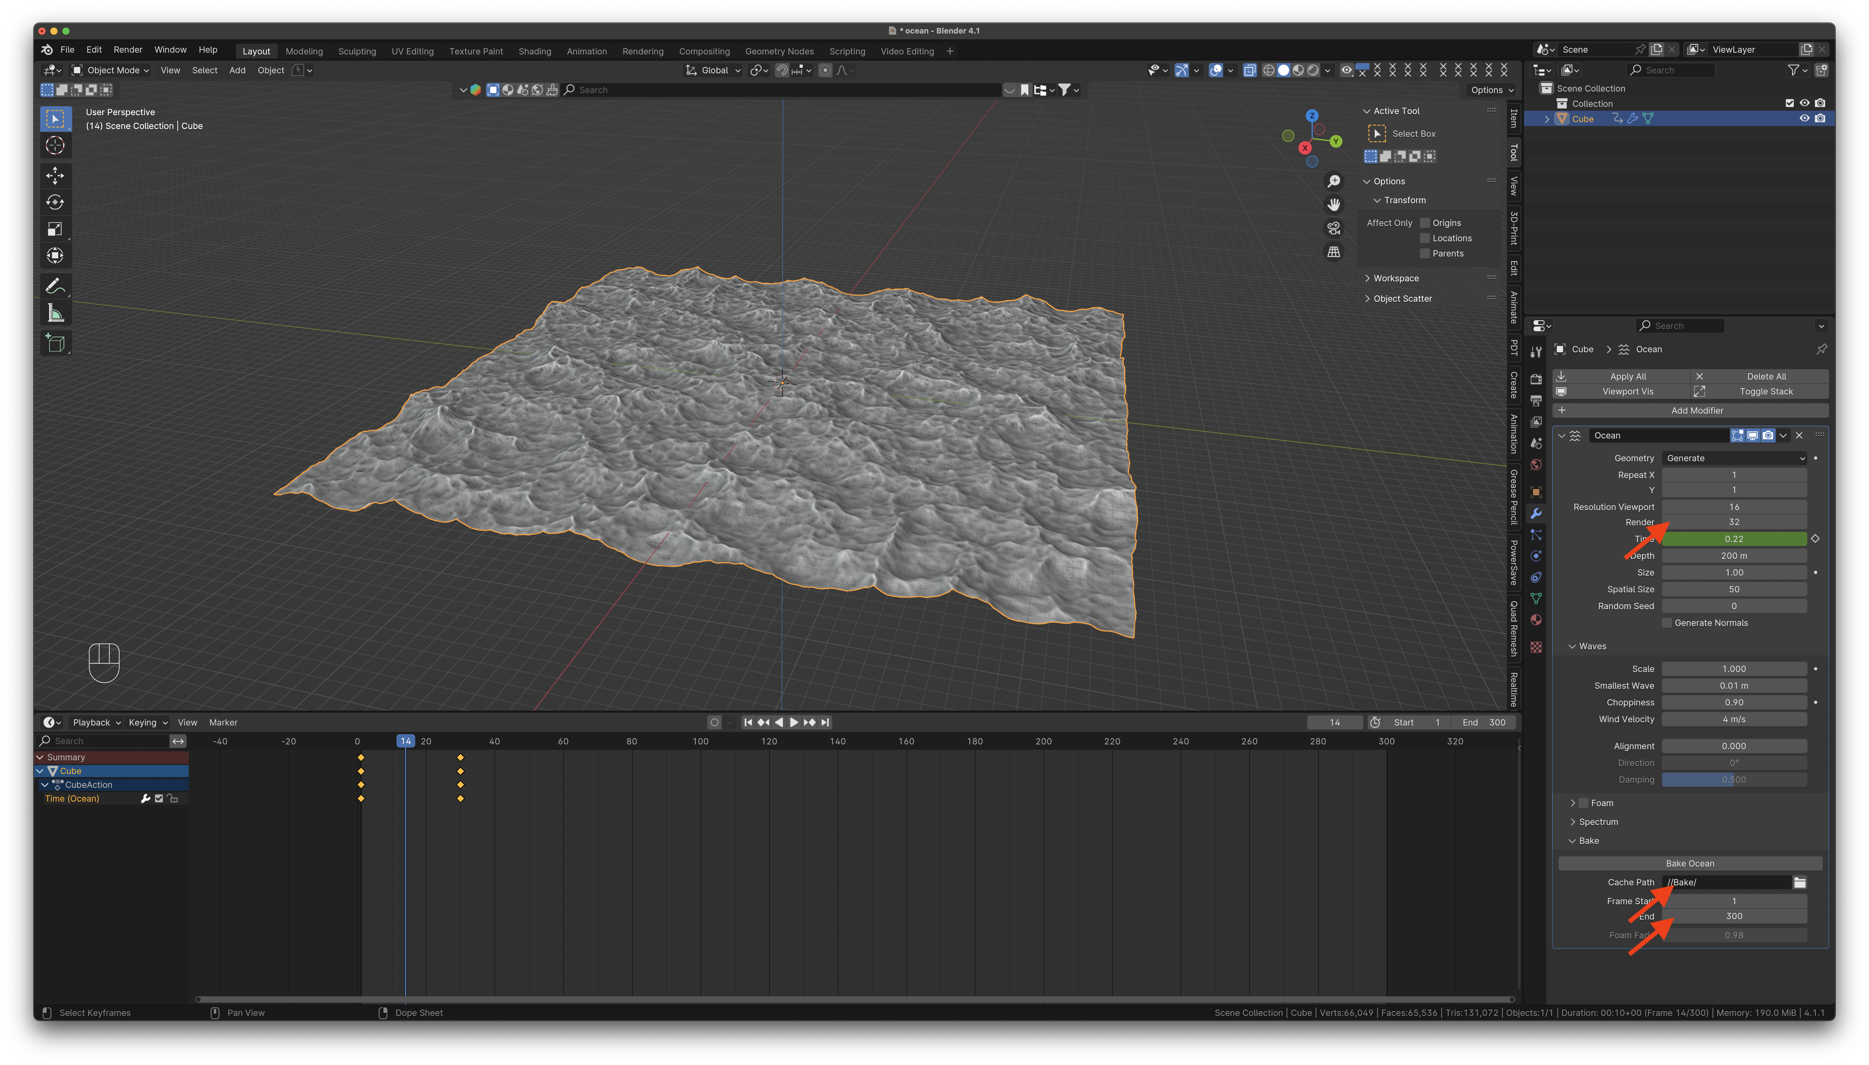1869x1065 pixels.
Task: Click the Viewport Vis button
Action: tap(1621, 392)
